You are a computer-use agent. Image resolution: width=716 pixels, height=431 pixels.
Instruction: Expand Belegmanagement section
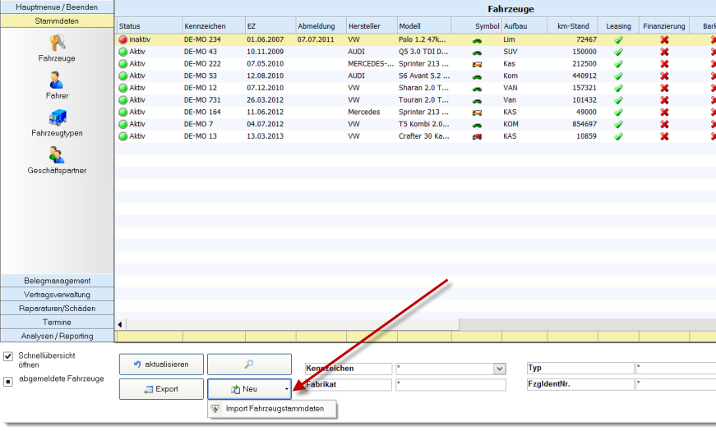pyautogui.click(x=57, y=281)
